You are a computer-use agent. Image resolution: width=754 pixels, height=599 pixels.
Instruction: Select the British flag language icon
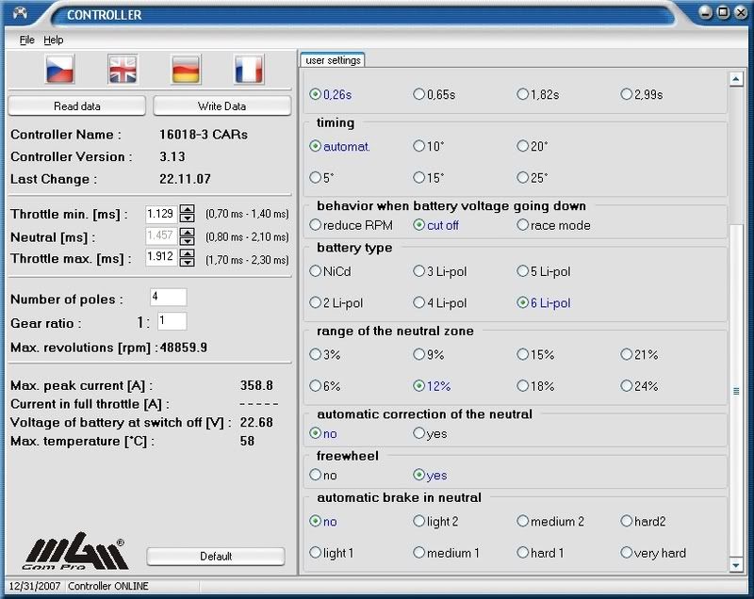(x=123, y=69)
